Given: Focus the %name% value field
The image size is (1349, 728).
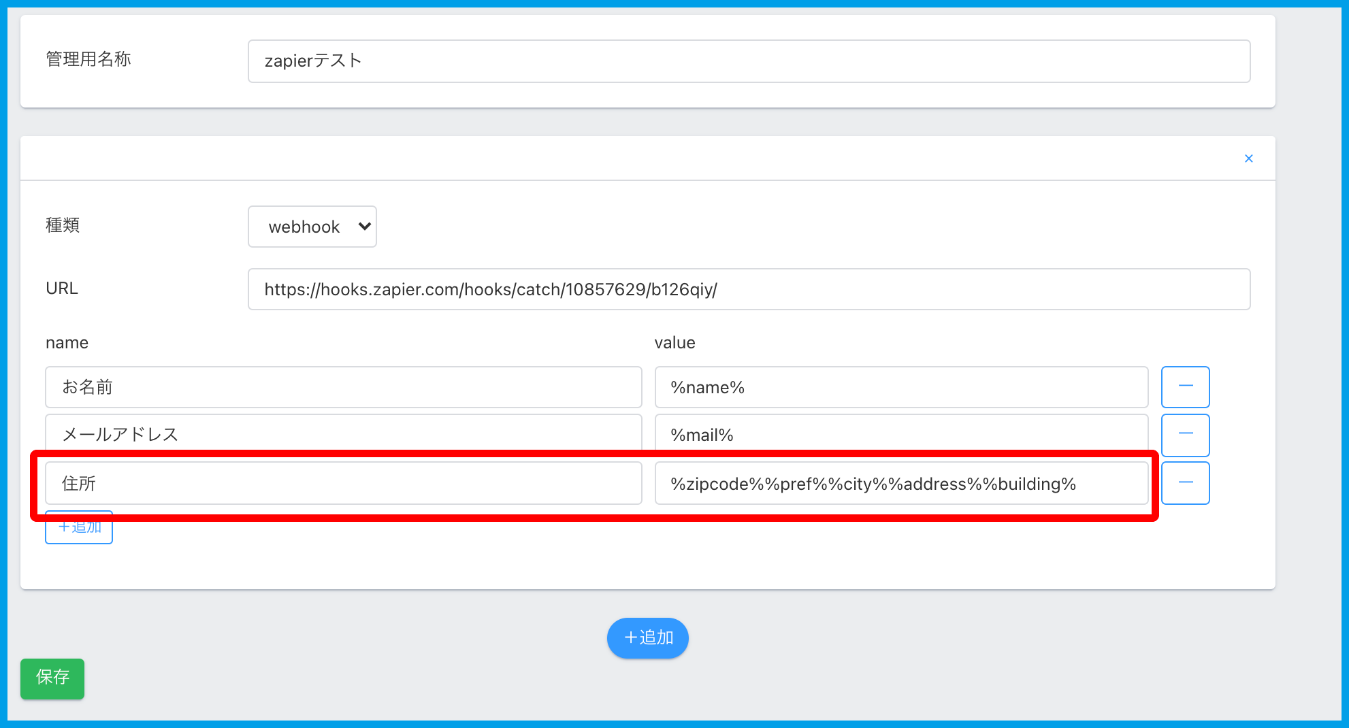Looking at the screenshot, I should click(x=901, y=387).
